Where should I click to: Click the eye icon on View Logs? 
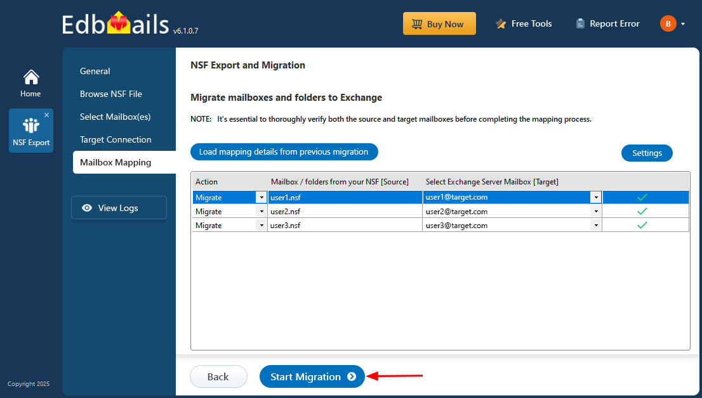coord(87,208)
